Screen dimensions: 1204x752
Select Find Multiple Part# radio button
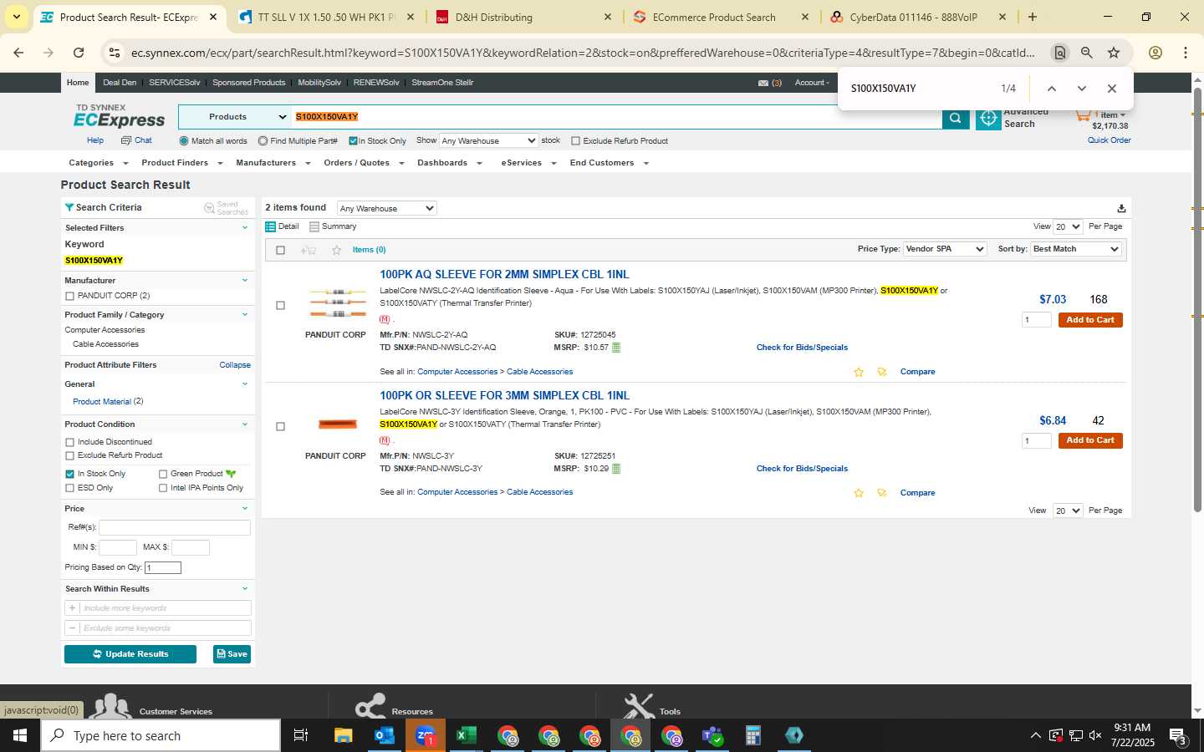[x=263, y=141]
